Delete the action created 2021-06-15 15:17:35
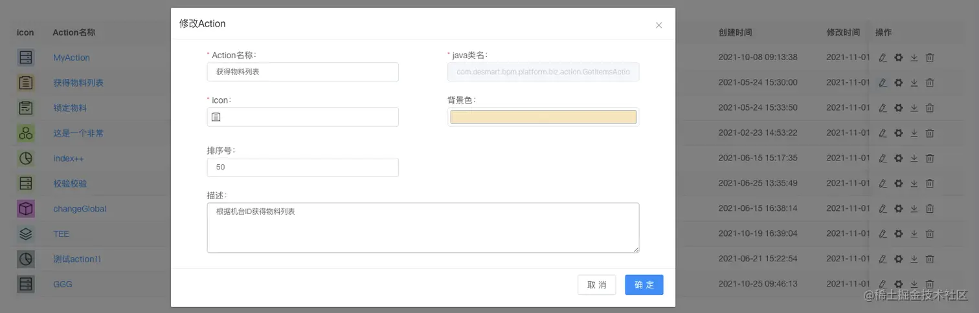 [930, 158]
